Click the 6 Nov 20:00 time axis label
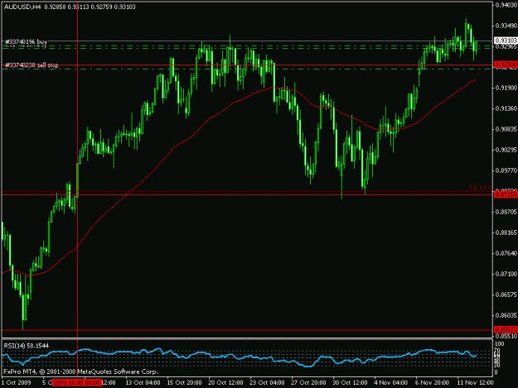 point(432,382)
